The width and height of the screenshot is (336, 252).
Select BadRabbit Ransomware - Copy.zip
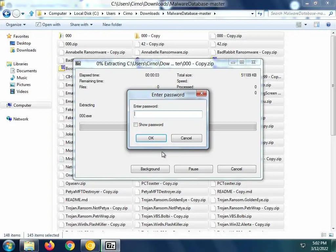coord(246,52)
